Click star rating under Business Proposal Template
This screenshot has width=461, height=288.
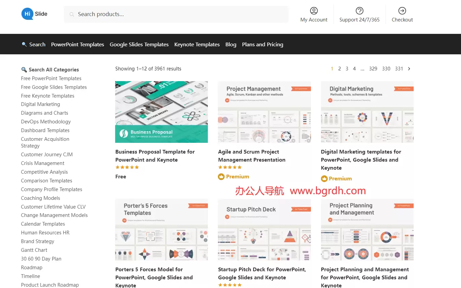[127, 167]
